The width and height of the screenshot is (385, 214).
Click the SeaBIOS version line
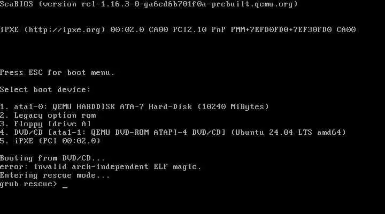coord(149,4)
